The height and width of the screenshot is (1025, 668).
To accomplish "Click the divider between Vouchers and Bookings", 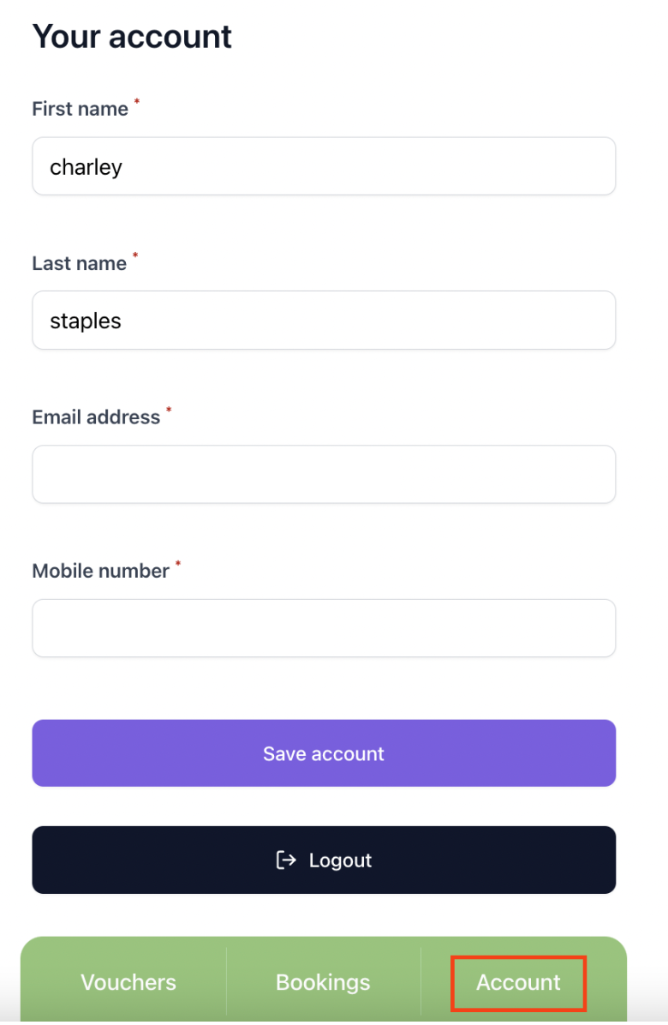I will tap(226, 981).
